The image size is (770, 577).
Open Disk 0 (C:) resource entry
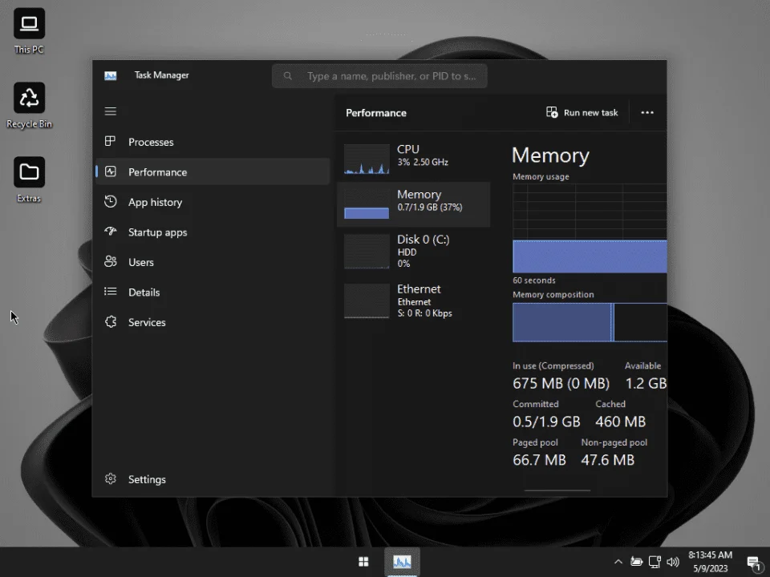point(414,251)
